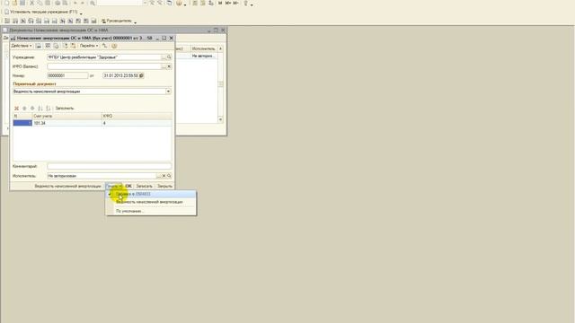575x323 pixels.
Task: Click the magnifier open button for Исполнитель
Action: coord(169,176)
